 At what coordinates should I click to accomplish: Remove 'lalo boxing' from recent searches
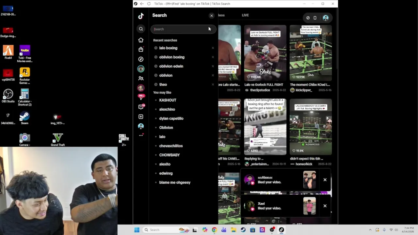pyautogui.click(x=213, y=48)
